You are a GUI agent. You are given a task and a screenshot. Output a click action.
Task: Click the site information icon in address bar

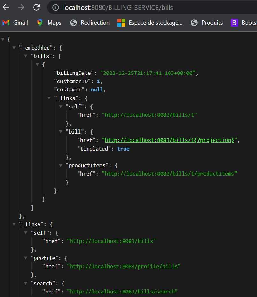pos(55,7)
